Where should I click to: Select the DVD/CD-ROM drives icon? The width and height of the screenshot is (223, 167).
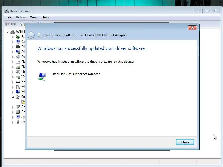click(x=18, y=57)
